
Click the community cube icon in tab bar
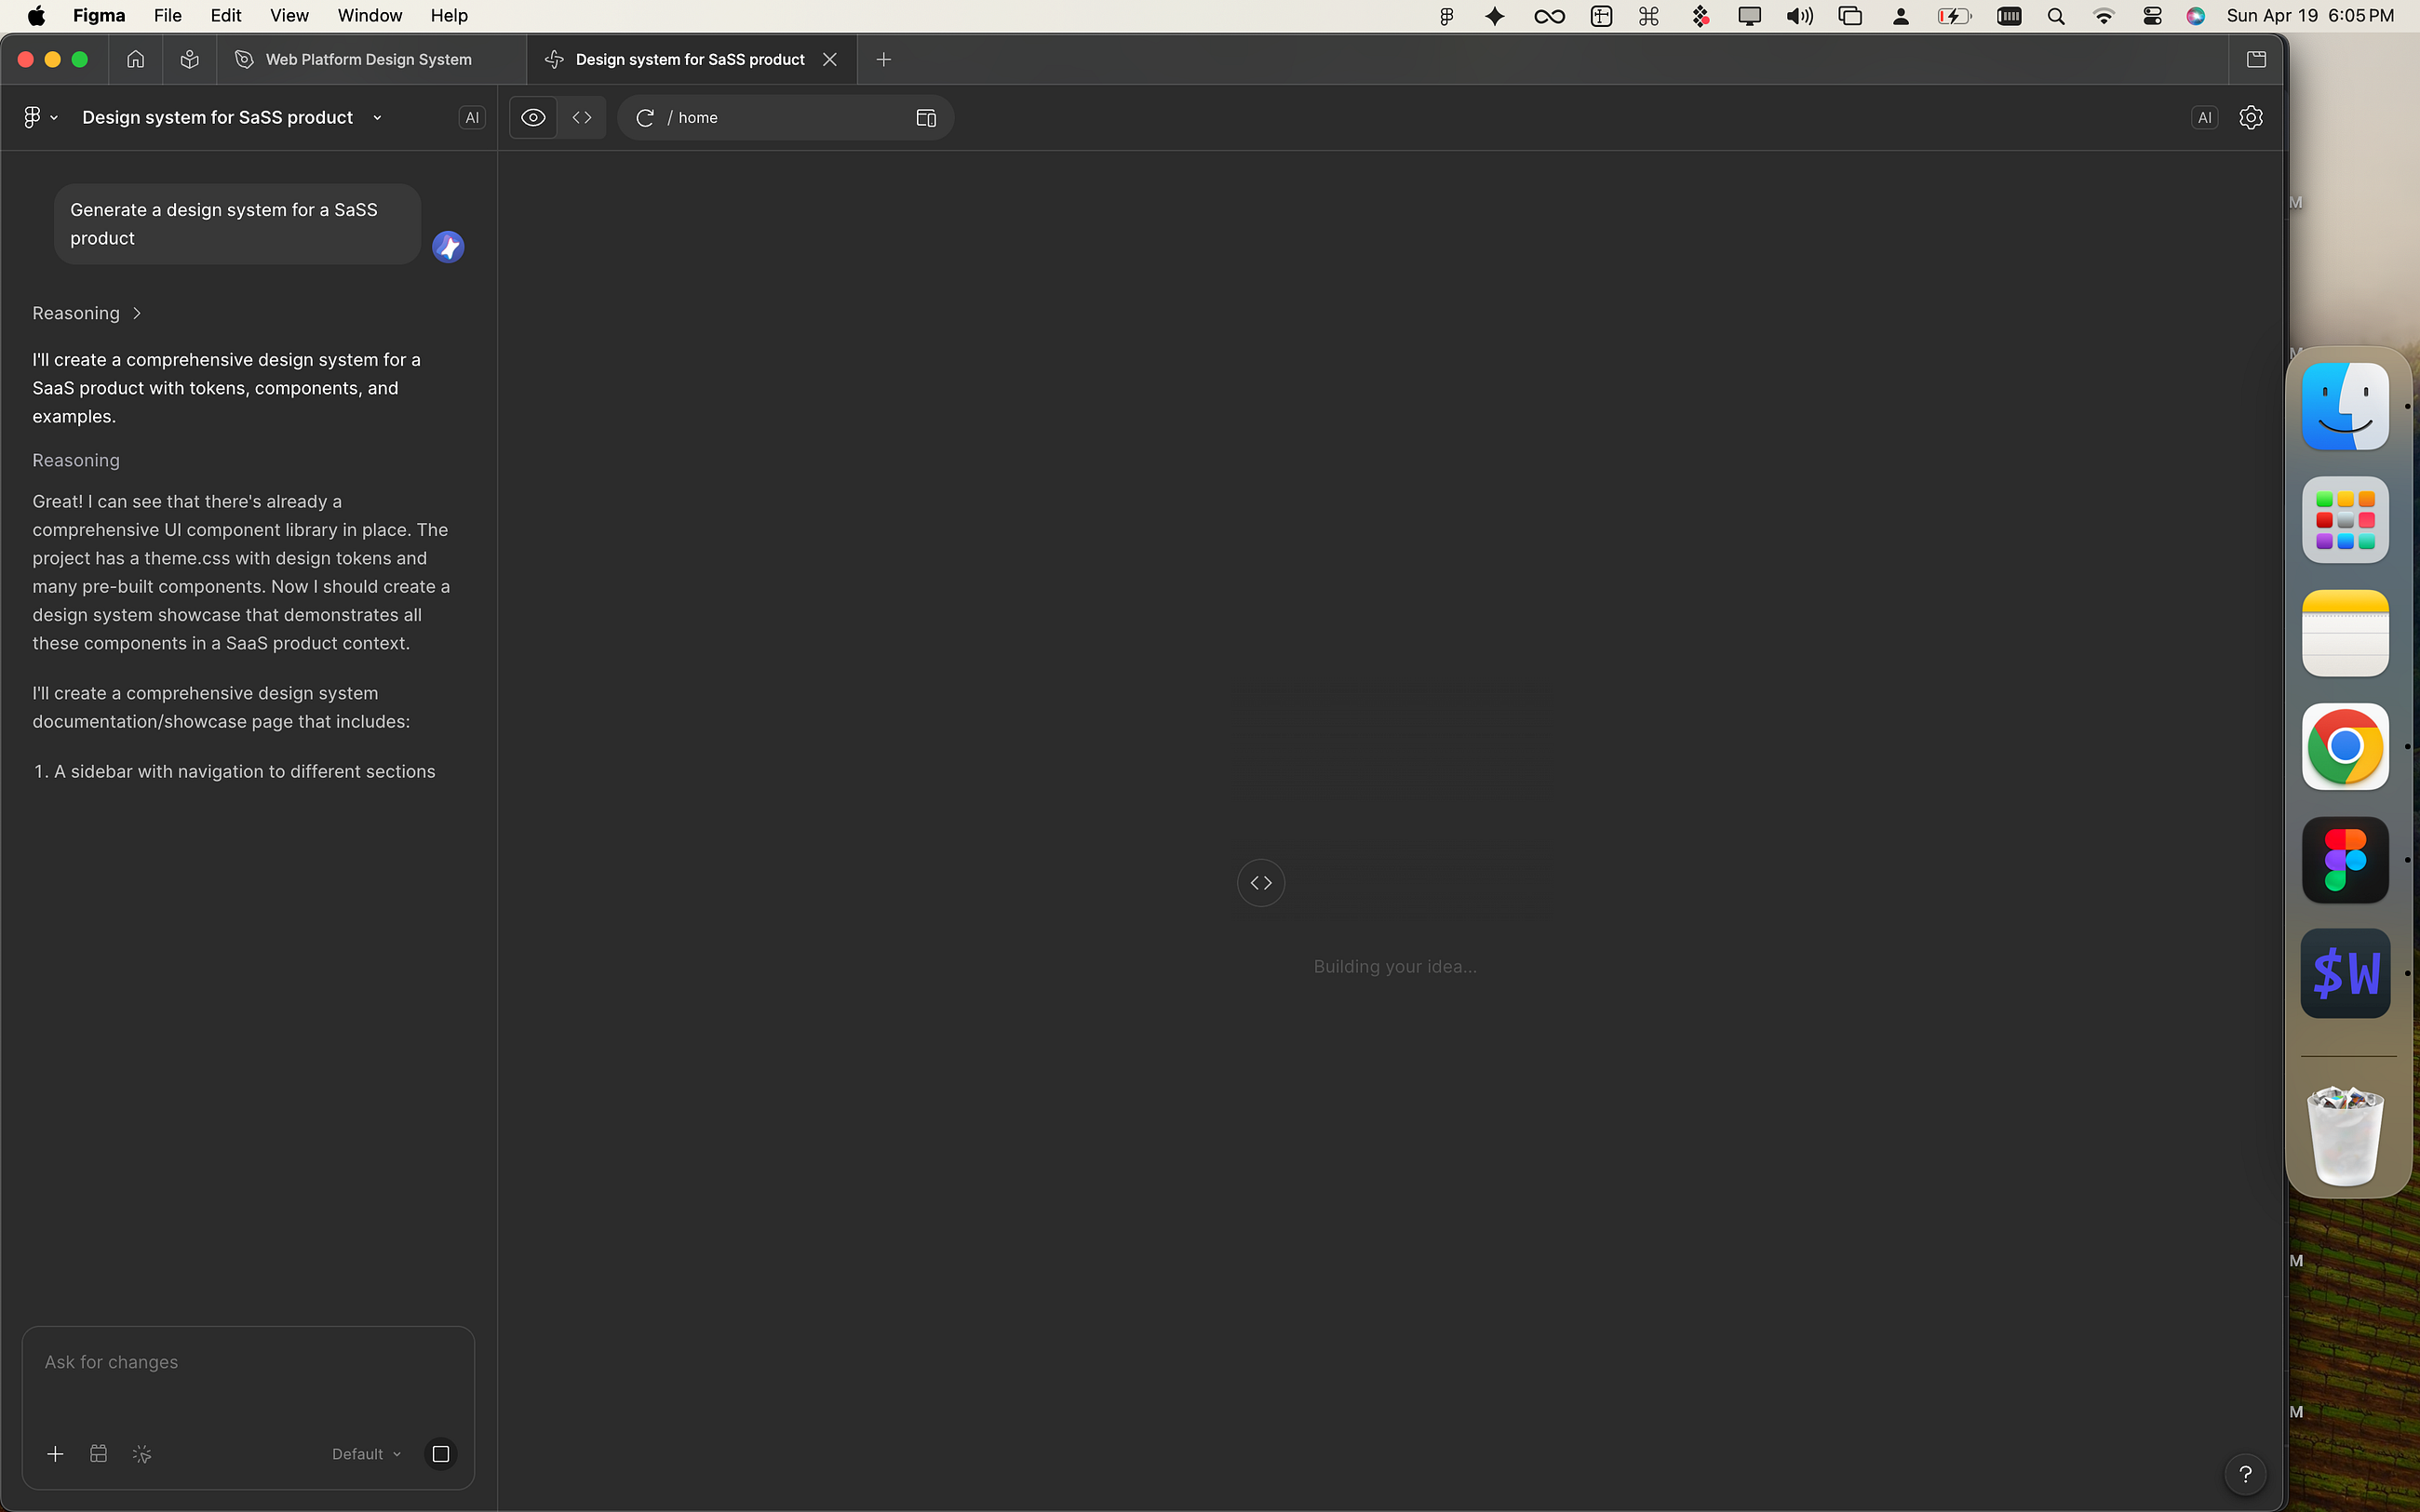189,59
